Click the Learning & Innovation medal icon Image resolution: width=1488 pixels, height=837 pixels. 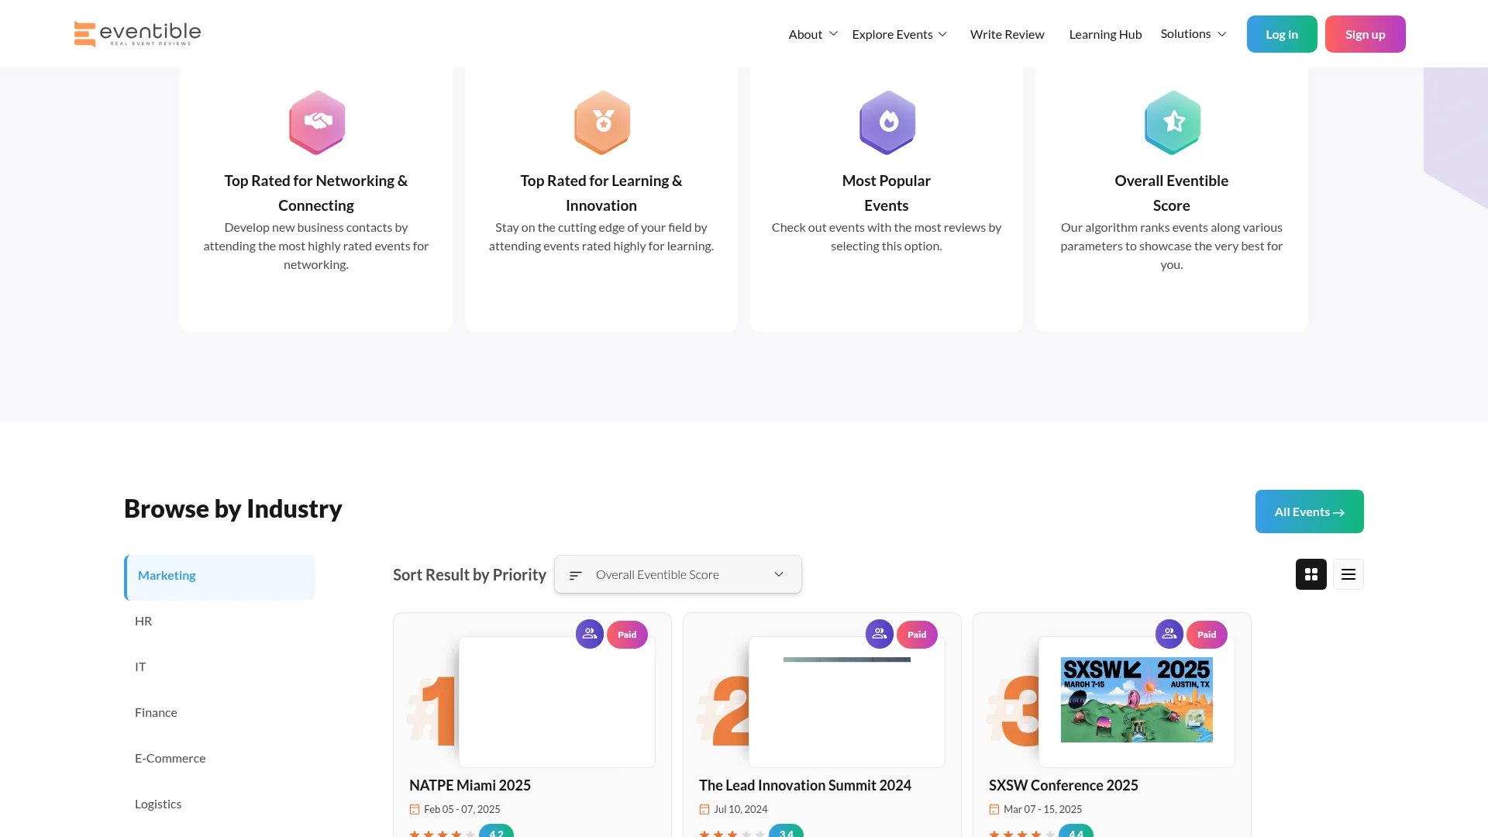[x=602, y=122]
